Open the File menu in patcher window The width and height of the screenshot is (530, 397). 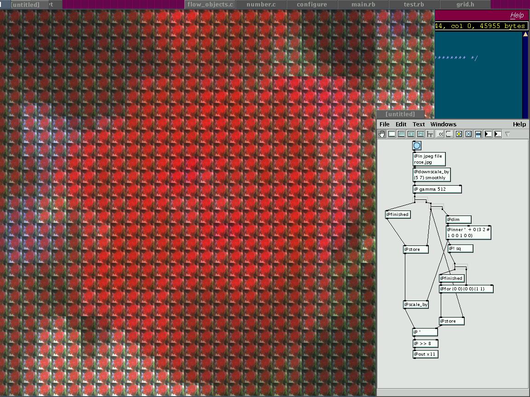click(384, 124)
